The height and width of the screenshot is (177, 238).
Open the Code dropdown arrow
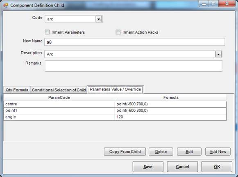pos(99,19)
